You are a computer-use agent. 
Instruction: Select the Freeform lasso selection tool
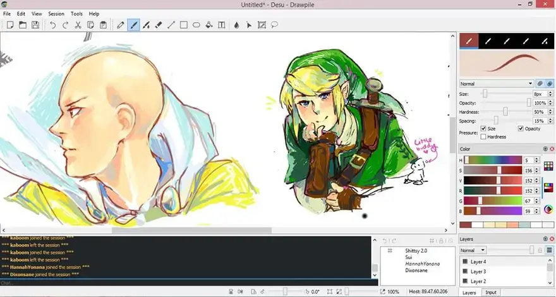[x=274, y=25]
